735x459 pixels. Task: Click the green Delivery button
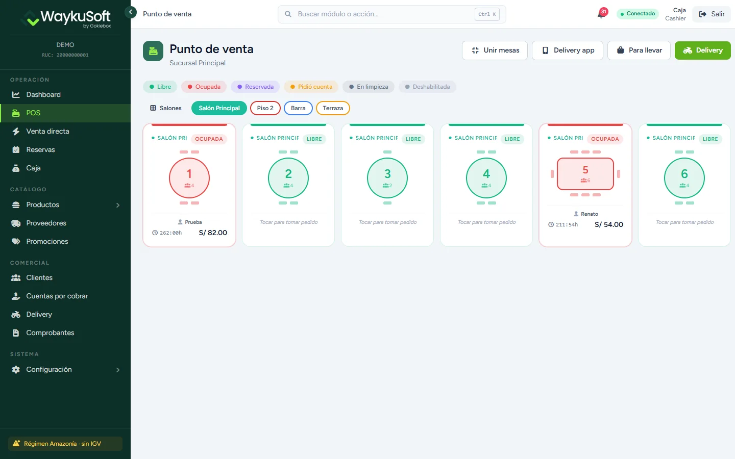(703, 50)
